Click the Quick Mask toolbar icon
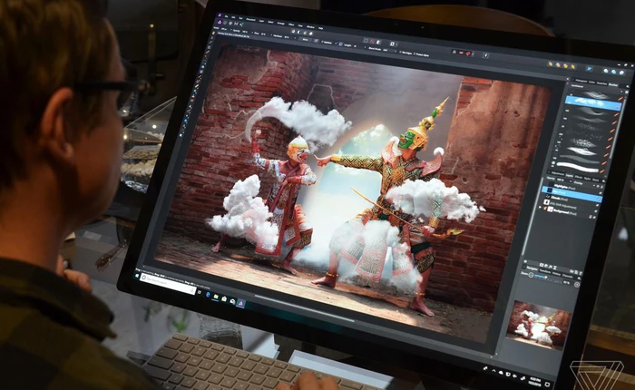 (392, 44)
